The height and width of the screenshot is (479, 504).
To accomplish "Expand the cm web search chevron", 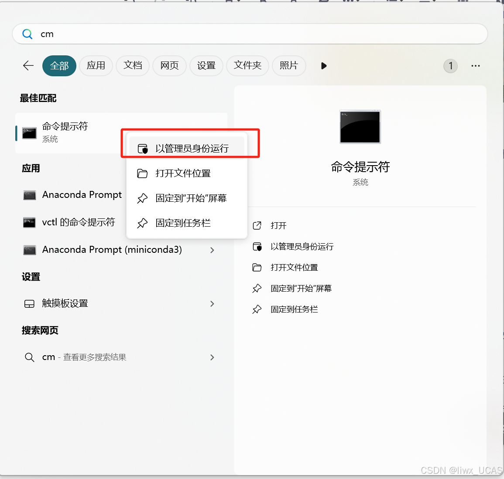I will [212, 357].
